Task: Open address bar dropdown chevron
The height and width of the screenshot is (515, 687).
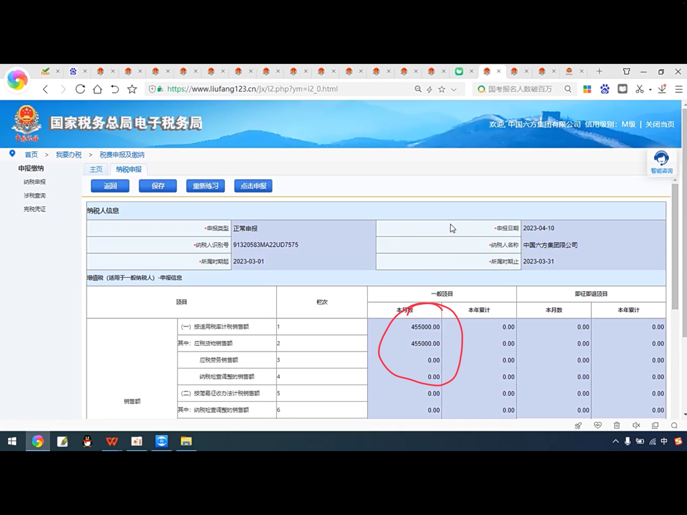Action: click(454, 90)
